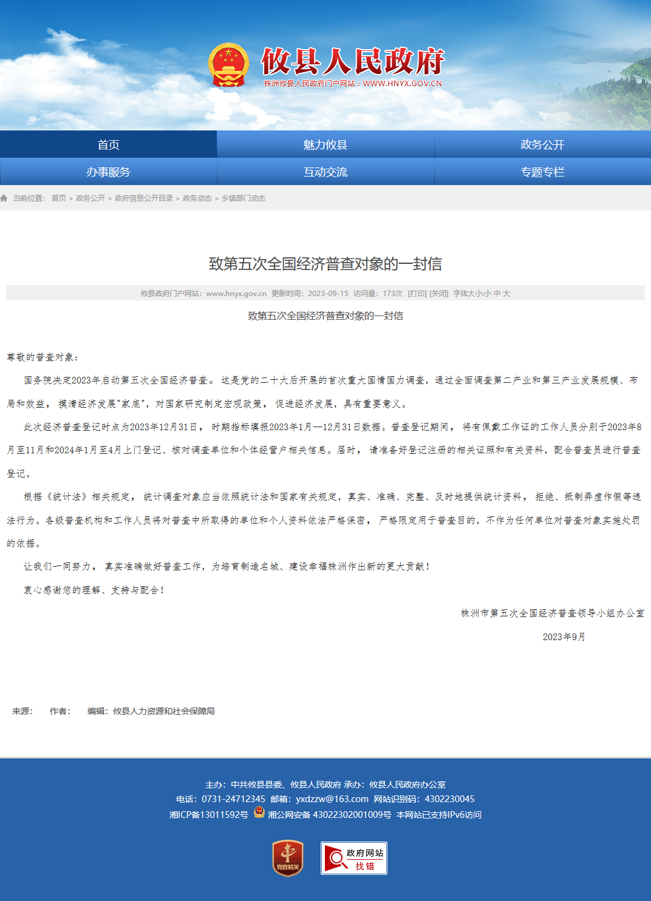The width and height of the screenshot is (651, 901).
Task: Click the national emblem logo in the header
Action: pos(228,64)
